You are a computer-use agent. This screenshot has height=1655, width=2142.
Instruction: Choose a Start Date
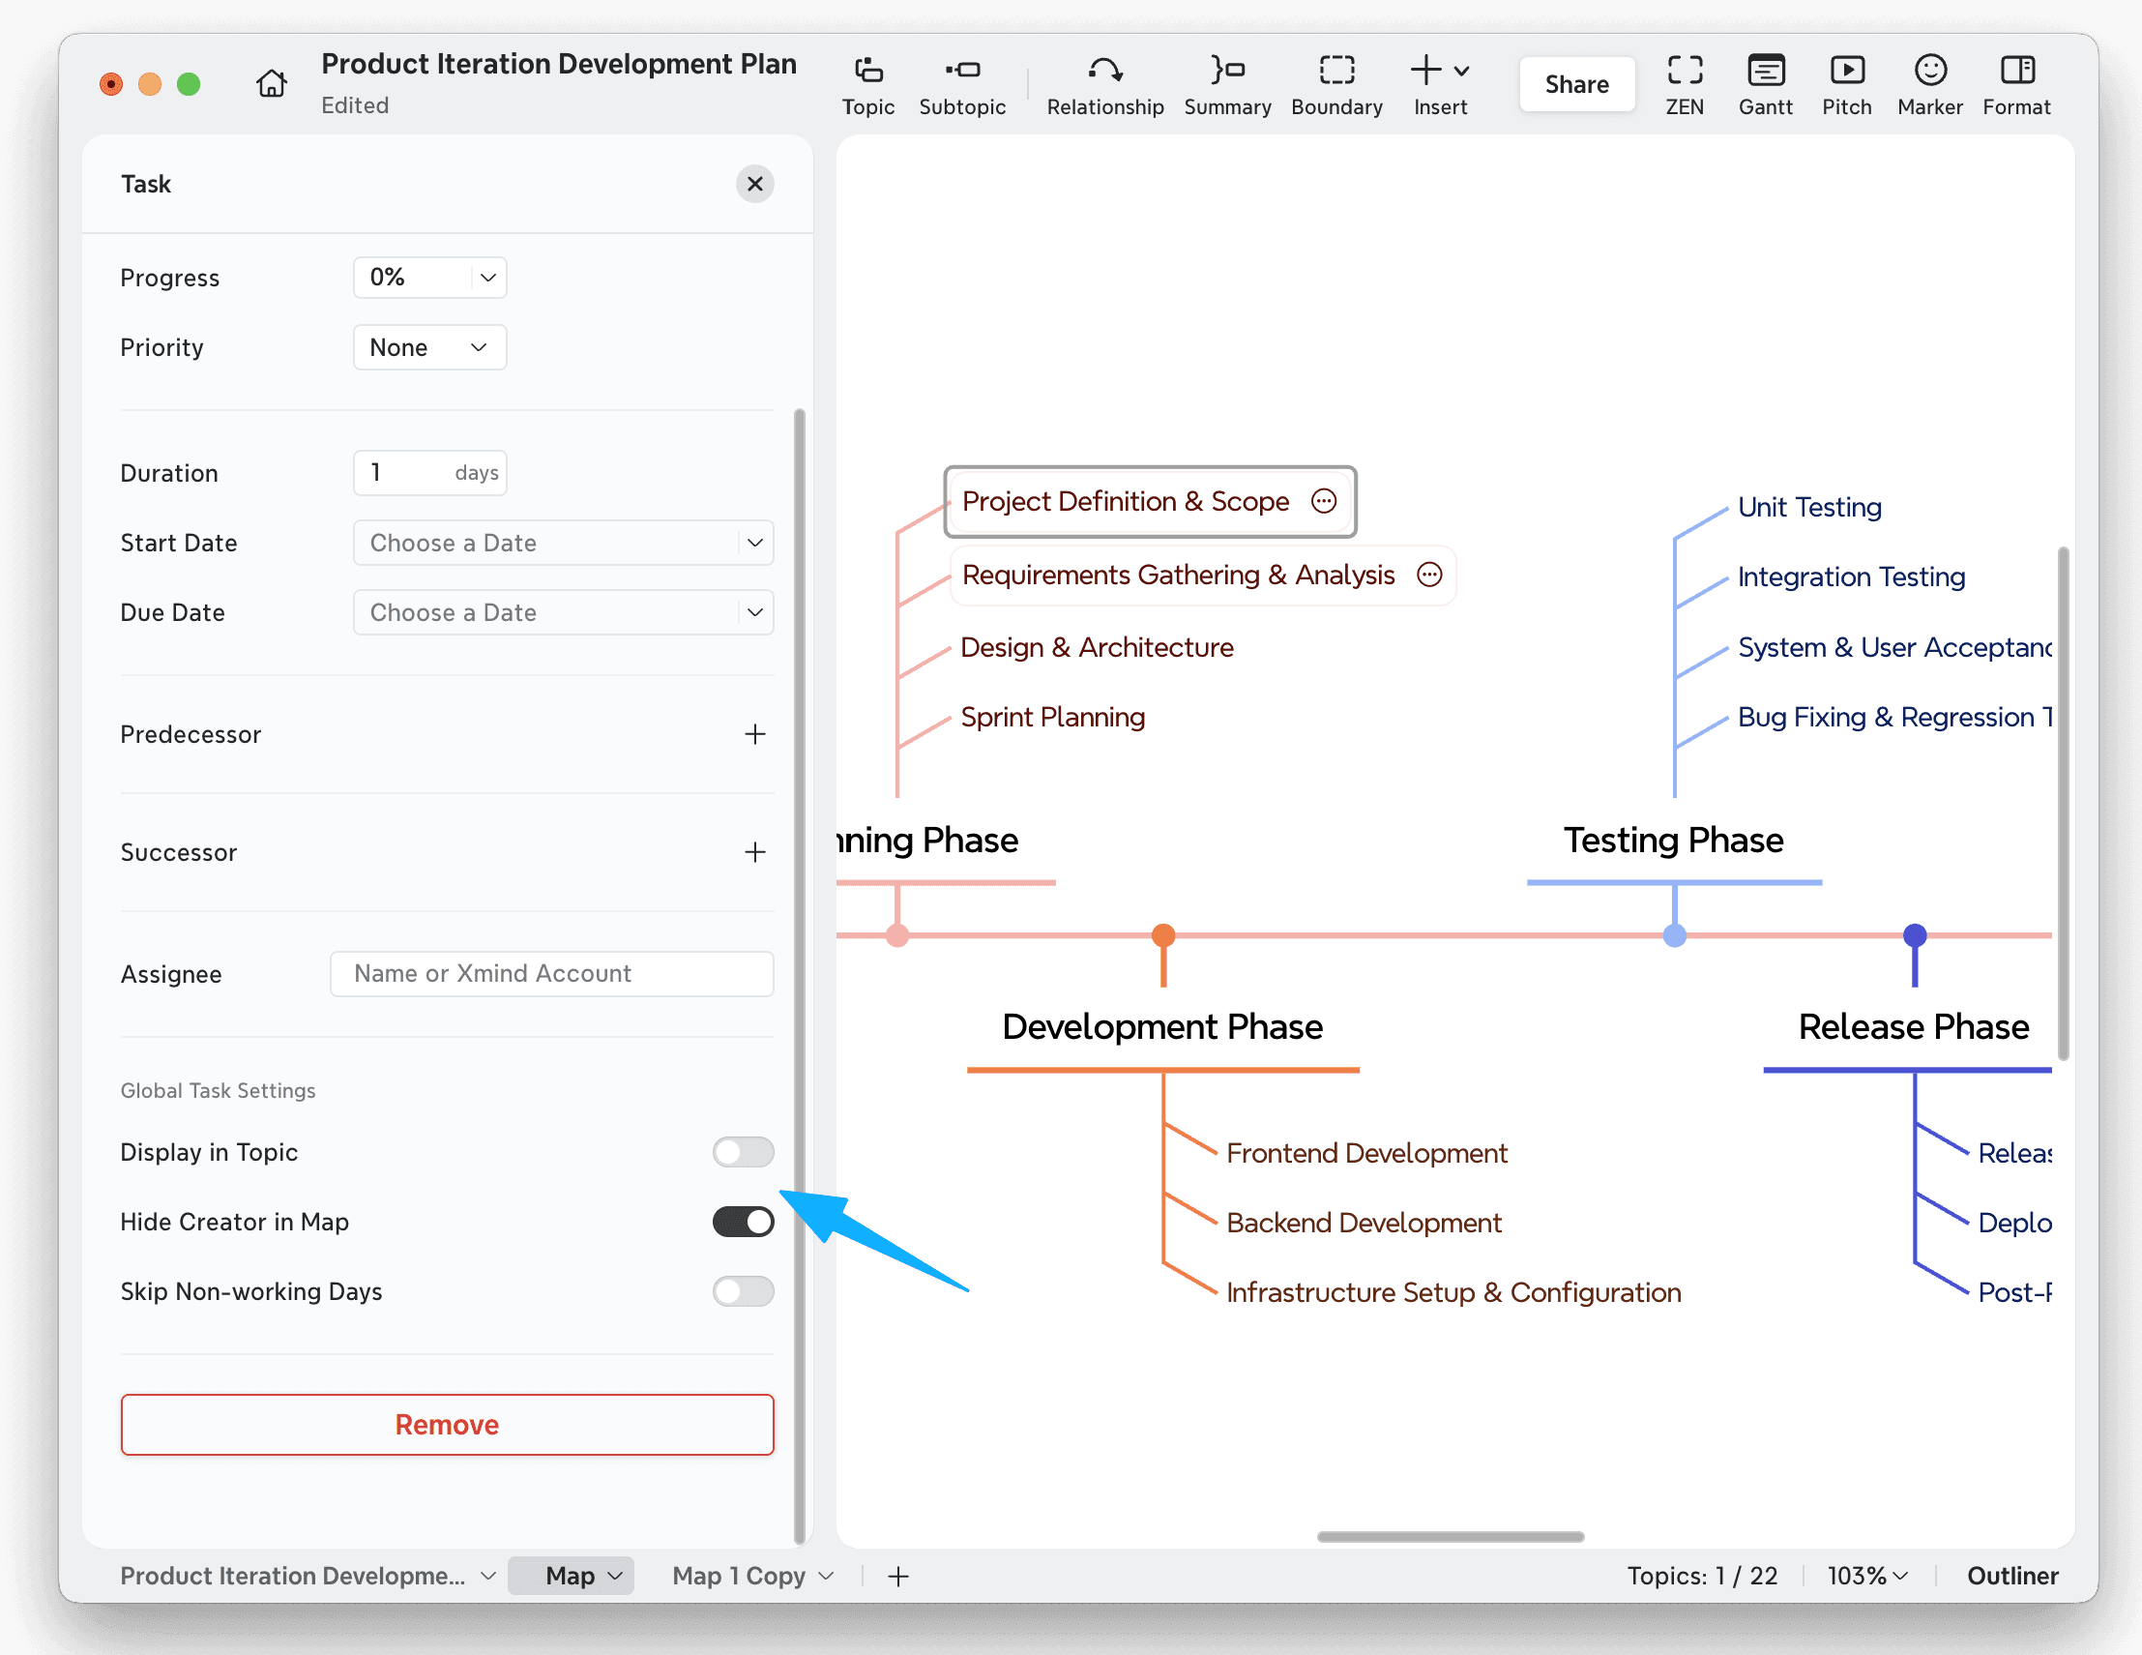coord(563,543)
